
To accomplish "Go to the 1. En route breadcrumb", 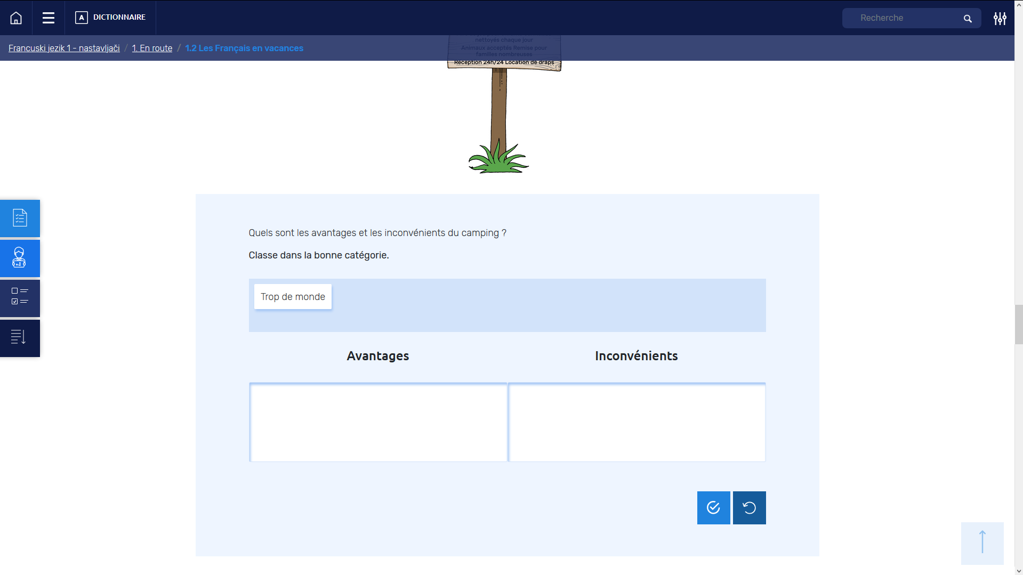I will (x=152, y=48).
